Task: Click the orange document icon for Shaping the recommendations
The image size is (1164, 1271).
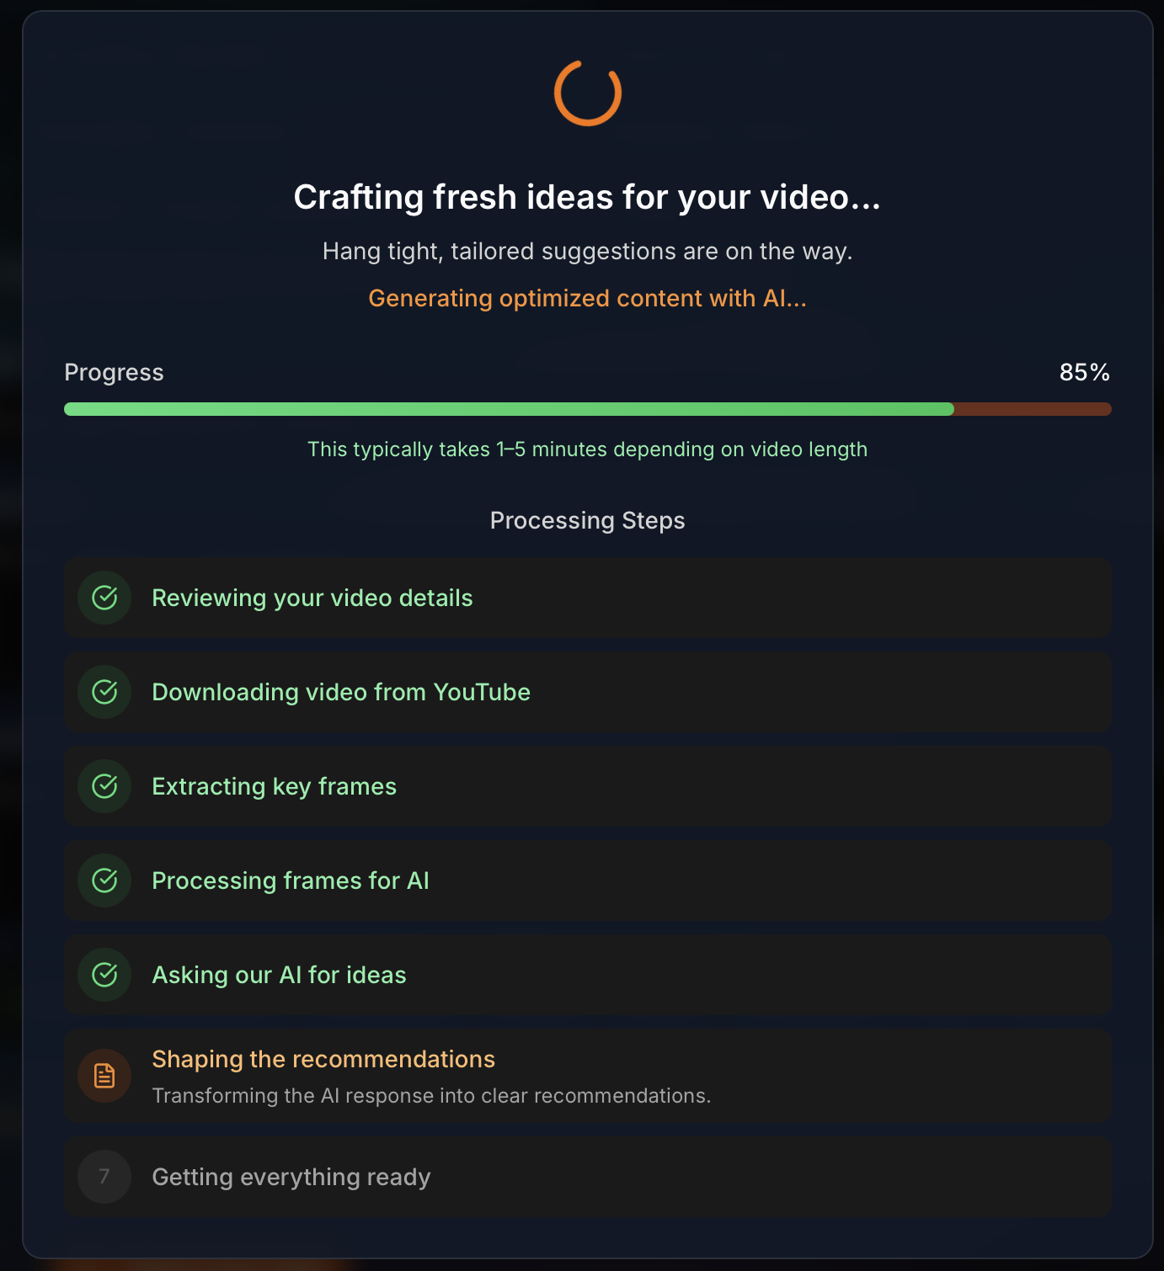Action: (x=104, y=1075)
